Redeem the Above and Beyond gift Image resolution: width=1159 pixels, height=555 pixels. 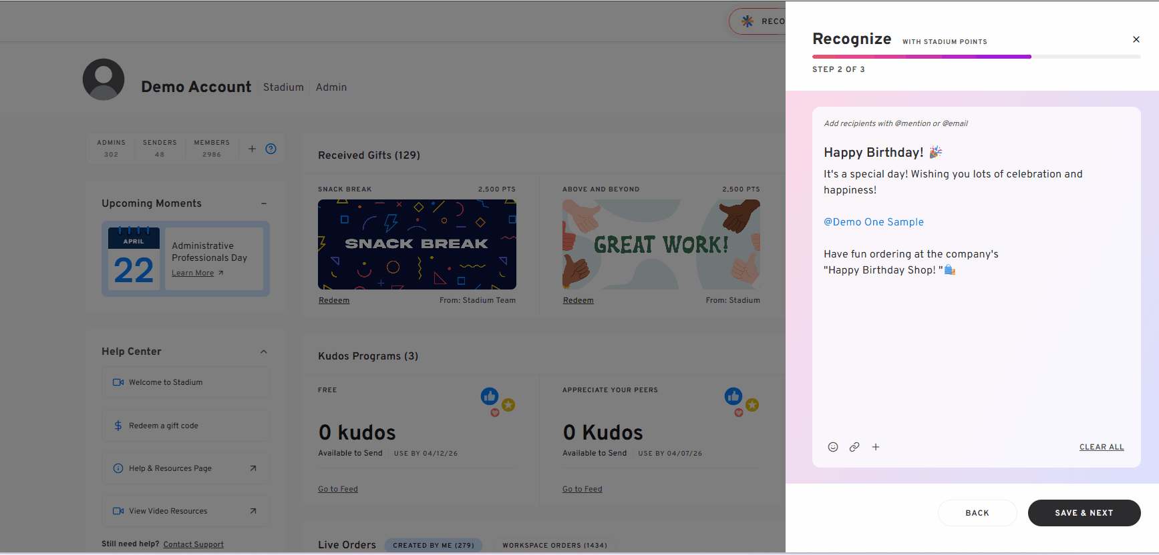pyautogui.click(x=578, y=300)
